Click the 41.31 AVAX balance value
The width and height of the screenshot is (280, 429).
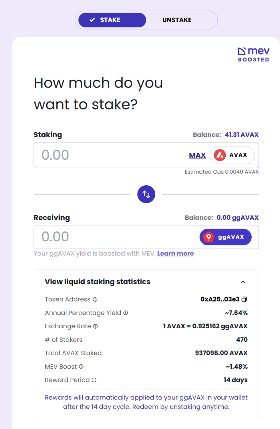tap(241, 135)
